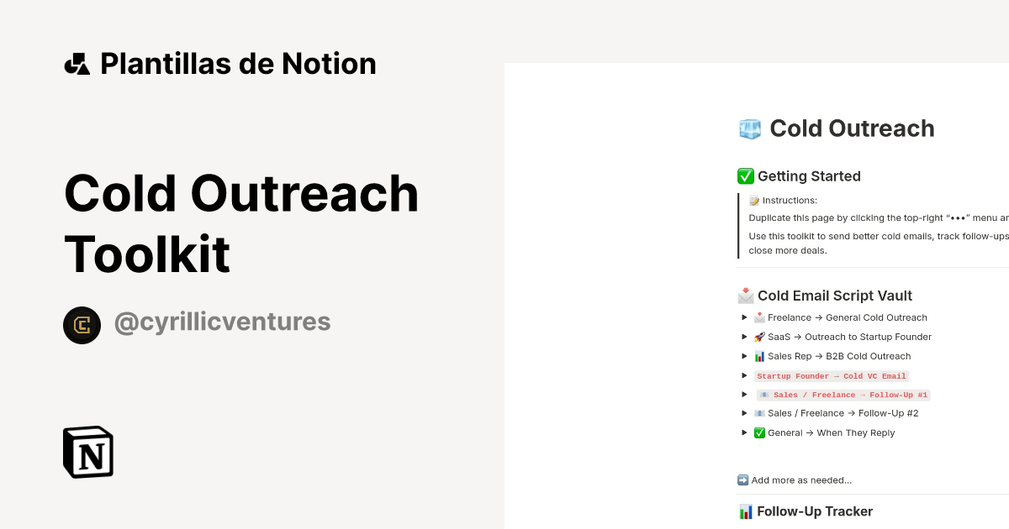Viewport: 1009px width, 529px height.
Task: Click the briefcase icon on Follow-Up #2 script
Action: (759, 412)
